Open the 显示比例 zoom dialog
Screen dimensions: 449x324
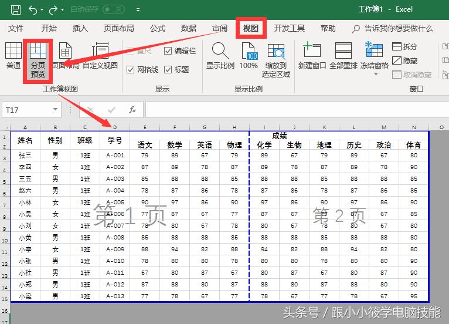tap(220, 56)
